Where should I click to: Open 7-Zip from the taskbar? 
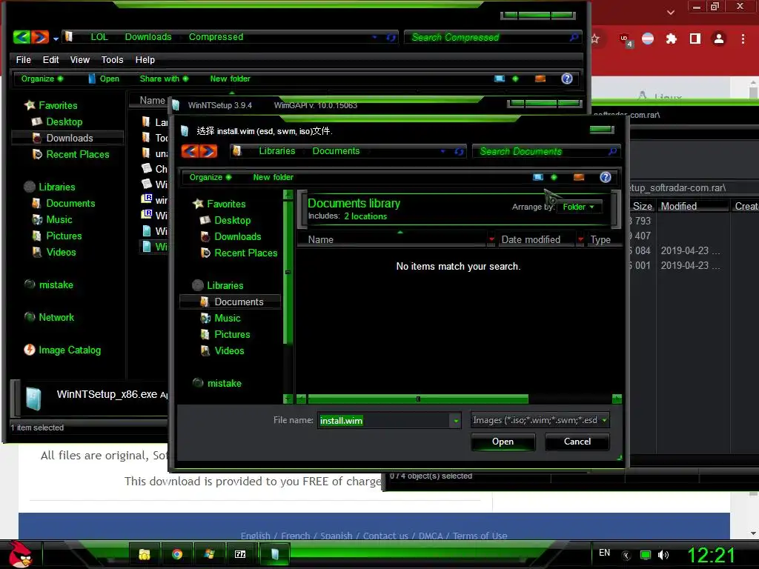coord(240,554)
